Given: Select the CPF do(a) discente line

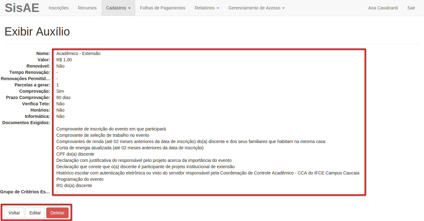Looking at the screenshot, I should pos(75,154).
